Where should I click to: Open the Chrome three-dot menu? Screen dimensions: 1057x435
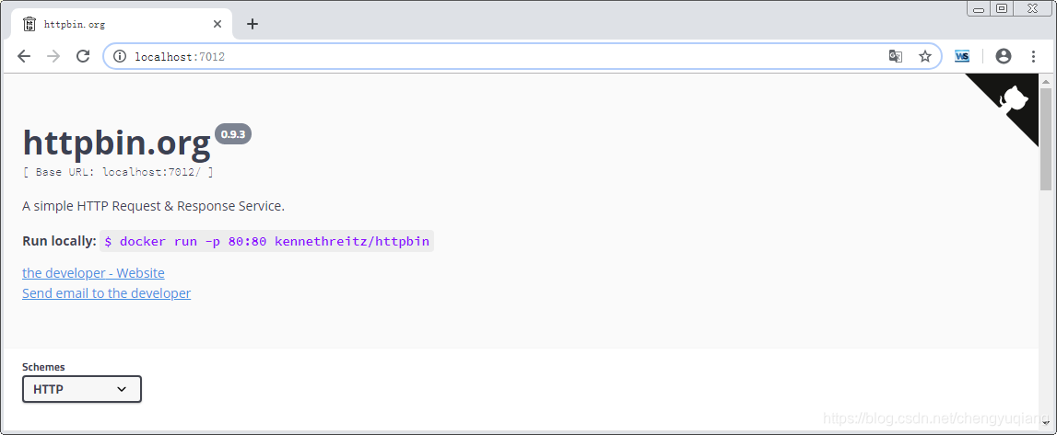[x=1033, y=56]
